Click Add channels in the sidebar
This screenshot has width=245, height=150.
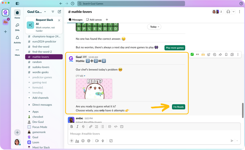(x=44, y=98)
